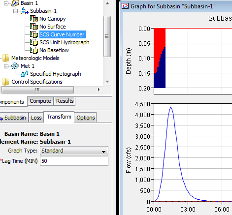This screenshot has width=232, height=215.
Task: Click the No Canopy component icon
Action: pos(34,19)
